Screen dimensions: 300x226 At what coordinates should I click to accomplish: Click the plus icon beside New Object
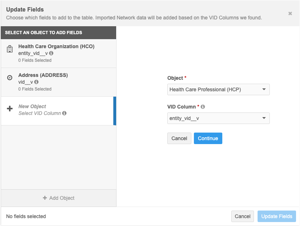[x=10, y=109]
